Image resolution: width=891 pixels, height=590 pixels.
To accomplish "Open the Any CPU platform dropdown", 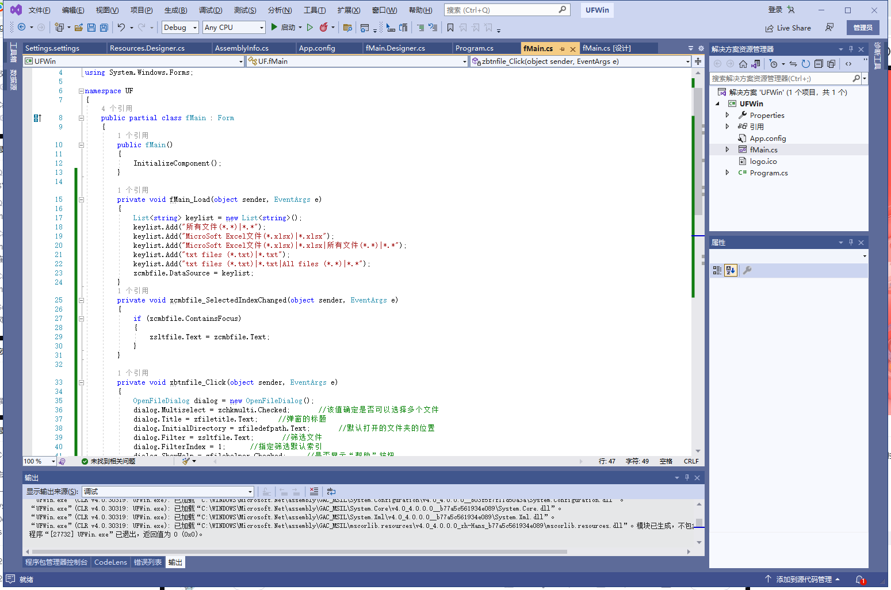I will click(x=234, y=27).
